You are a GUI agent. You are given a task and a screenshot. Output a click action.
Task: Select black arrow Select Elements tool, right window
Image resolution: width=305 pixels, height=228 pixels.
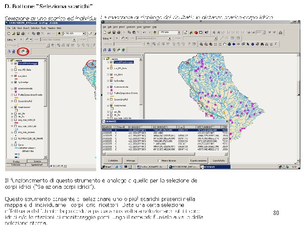pos(248,44)
